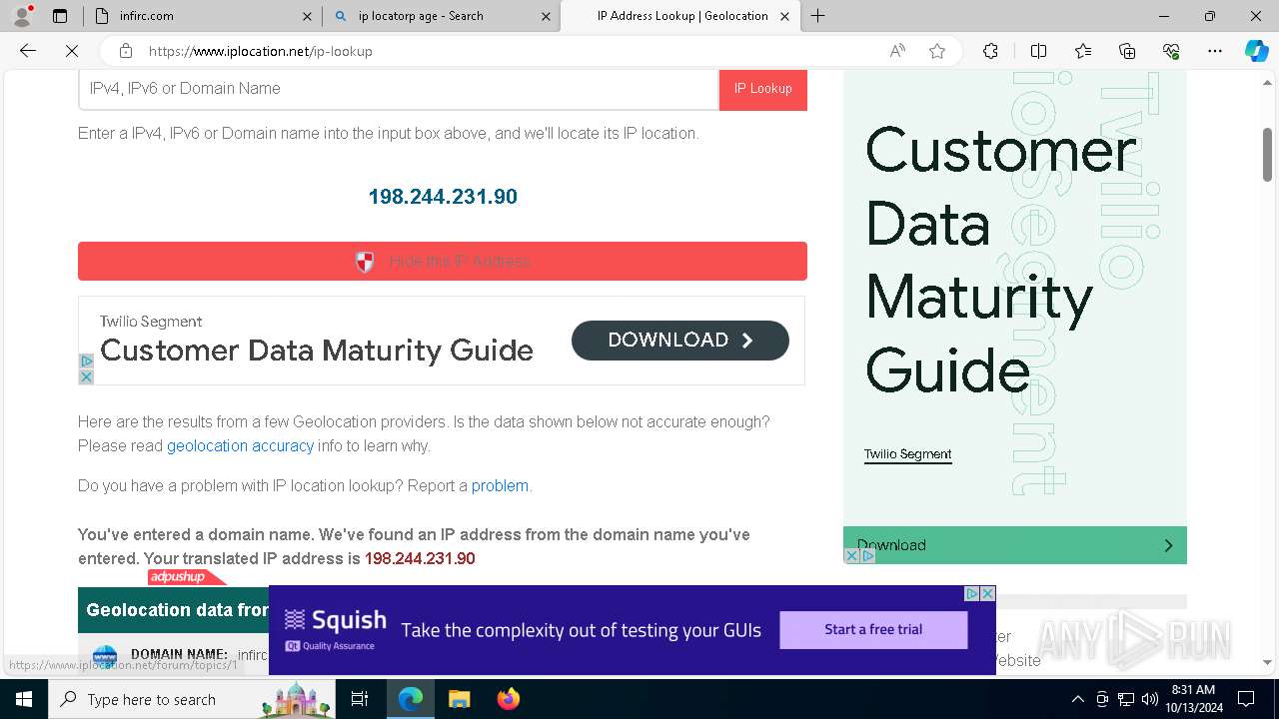This screenshot has width=1279, height=719.
Task: Close the Squish banner ad
Action: (x=987, y=593)
